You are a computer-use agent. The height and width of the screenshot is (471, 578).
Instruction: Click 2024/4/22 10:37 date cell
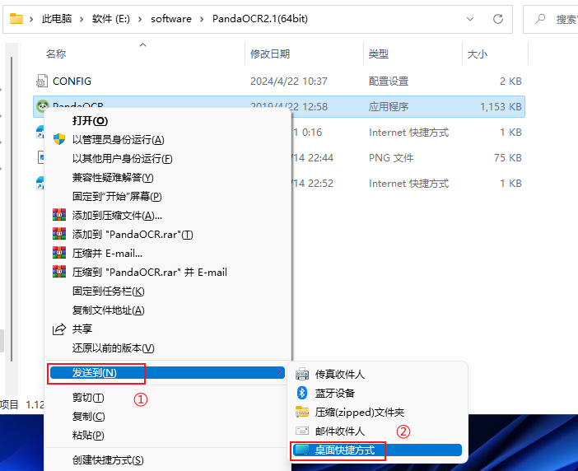pos(289,81)
